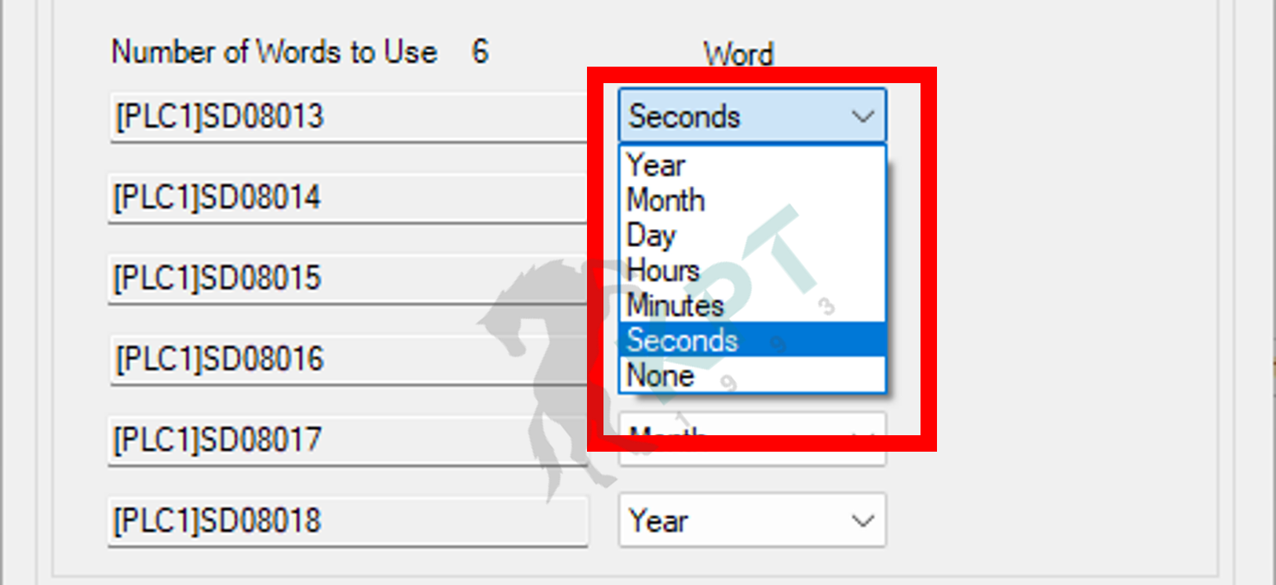Image resolution: width=1276 pixels, height=585 pixels.
Task: Click the Seconds text in the top combo box
Action: click(685, 117)
